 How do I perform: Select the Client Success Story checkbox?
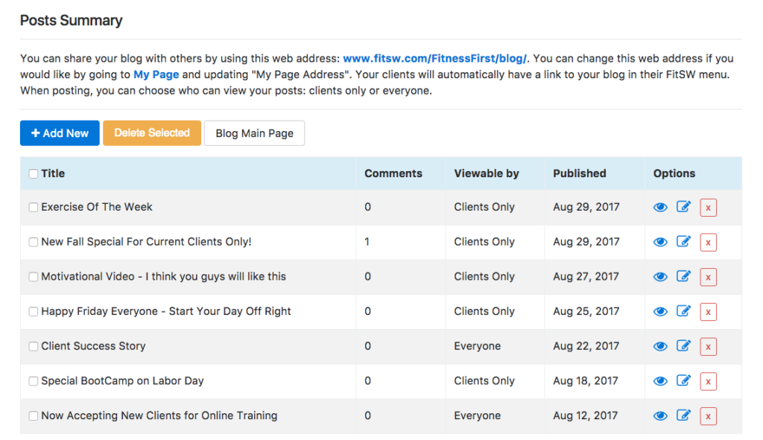point(33,347)
